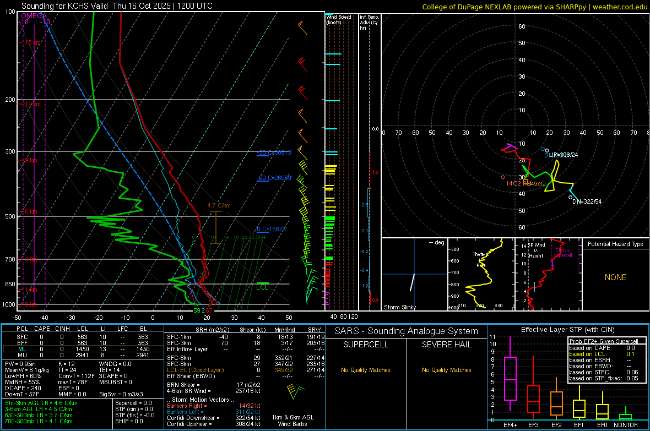Click the SigSvr = 0 m3/s3 value

121,394
